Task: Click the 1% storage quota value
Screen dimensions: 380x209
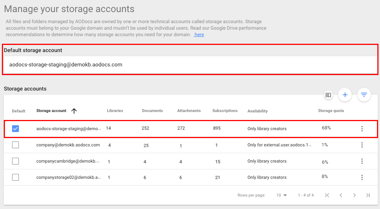Action: 325,145
